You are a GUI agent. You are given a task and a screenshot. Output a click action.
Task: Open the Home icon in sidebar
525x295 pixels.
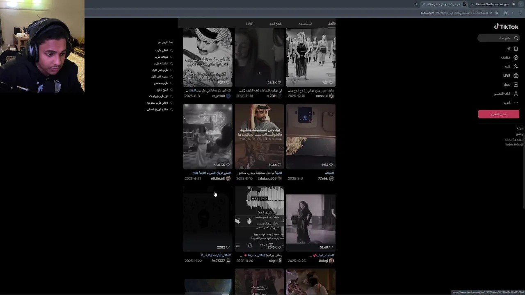coord(516,48)
